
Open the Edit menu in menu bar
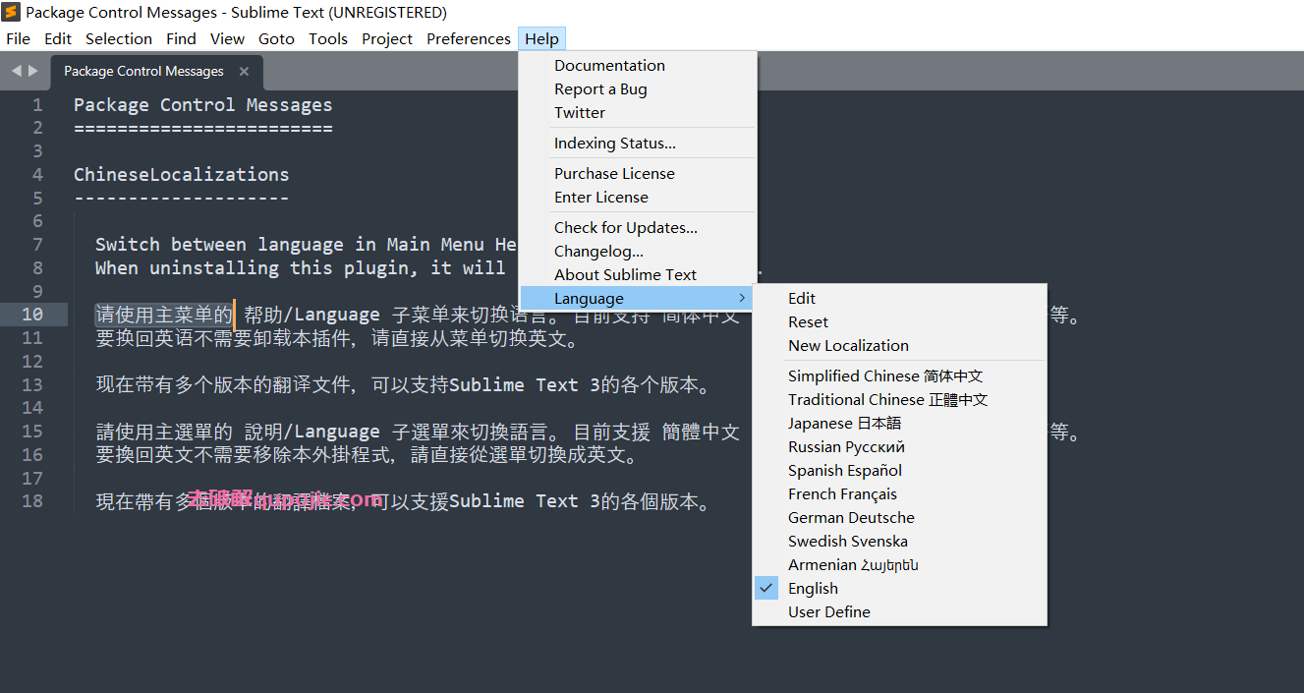pyautogui.click(x=58, y=38)
